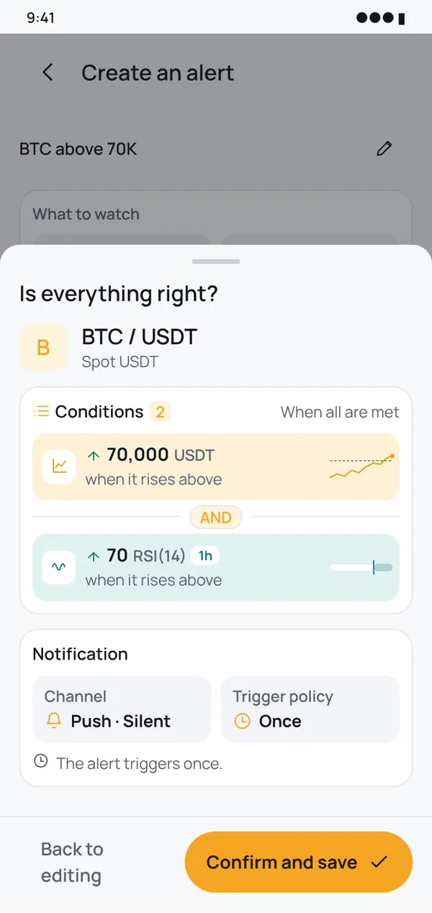Select the 1h timeframe chip
Viewport: 432px width, 913px height.
tap(205, 555)
